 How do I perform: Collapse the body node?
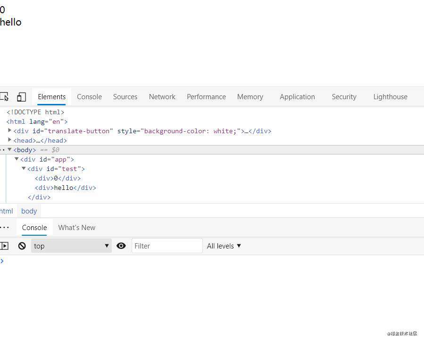pos(10,149)
